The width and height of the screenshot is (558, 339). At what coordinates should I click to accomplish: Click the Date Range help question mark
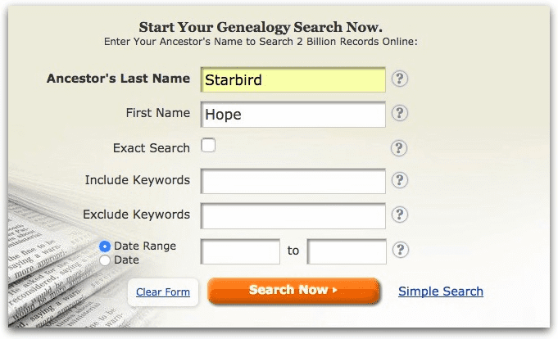(401, 250)
